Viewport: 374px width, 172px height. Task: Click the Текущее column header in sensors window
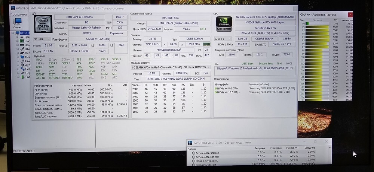pos(260,148)
